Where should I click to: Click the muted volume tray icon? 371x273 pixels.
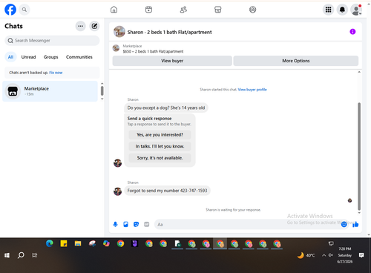coord(331,255)
